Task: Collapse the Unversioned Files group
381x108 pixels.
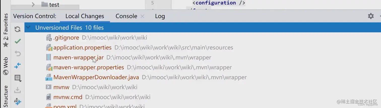Action: pyautogui.click(x=28, y=27)
